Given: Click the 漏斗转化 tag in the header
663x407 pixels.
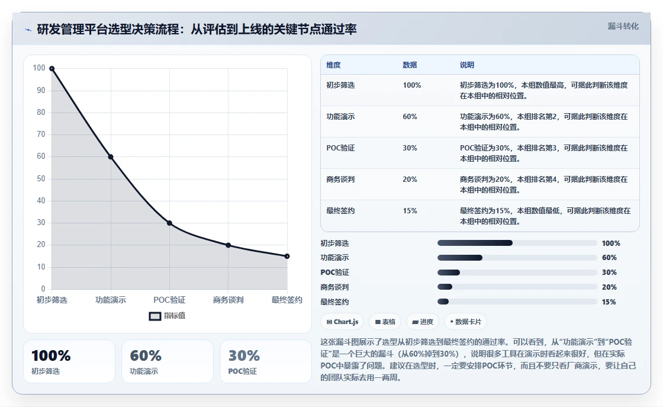Looking at the screenshot, I should tap(623, 26).
